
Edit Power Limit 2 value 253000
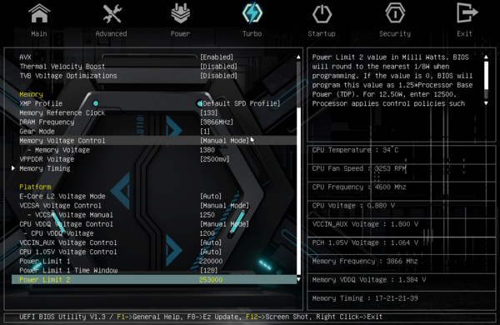[211, 280]
